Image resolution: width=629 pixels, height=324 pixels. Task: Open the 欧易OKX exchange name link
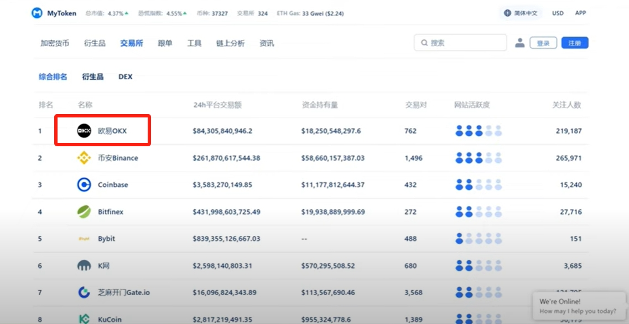point(112,131)
